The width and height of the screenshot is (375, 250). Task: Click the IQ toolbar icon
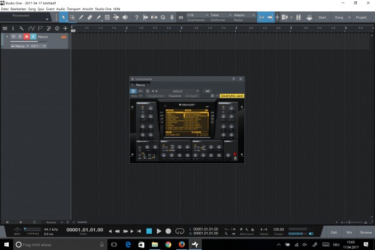click(181, 17)
